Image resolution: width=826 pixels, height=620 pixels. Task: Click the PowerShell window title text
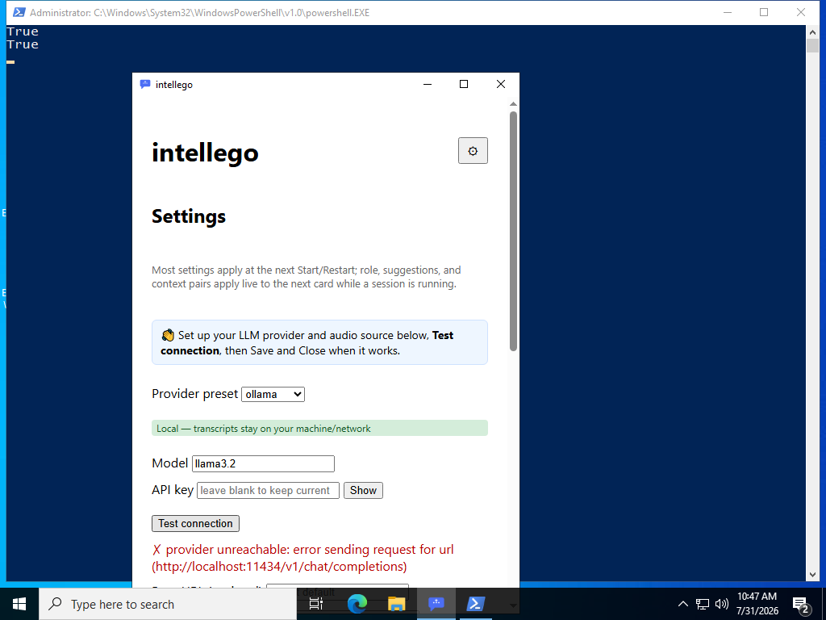pos(200,13)
